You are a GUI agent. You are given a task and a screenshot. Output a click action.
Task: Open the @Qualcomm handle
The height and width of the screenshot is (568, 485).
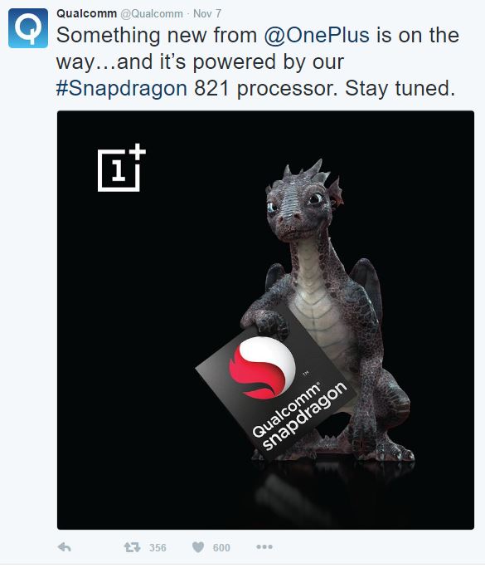[151, 14]
